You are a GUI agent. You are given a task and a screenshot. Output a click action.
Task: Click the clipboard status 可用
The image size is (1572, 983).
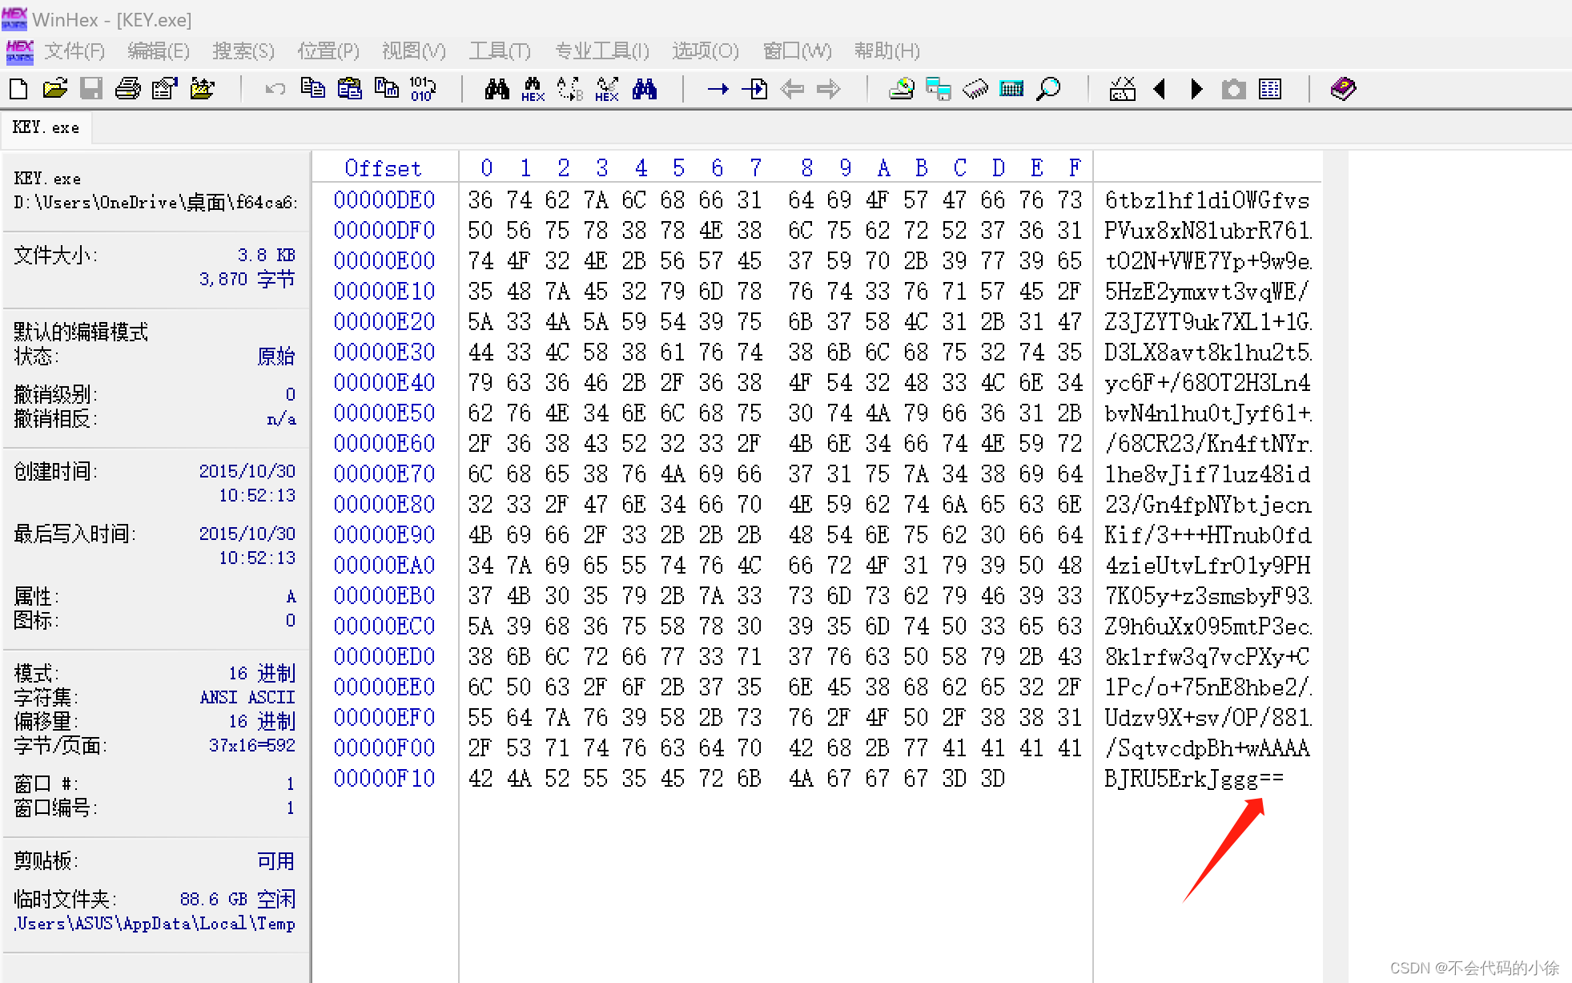[x=276, y=861]
